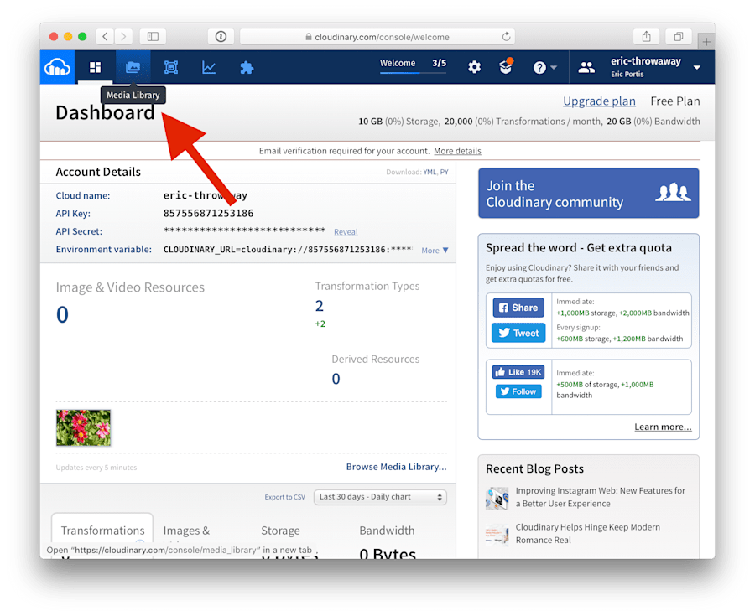Click the Upgrade plan link
The width and height of the screenshot is (755, 616).
(599, 101)
